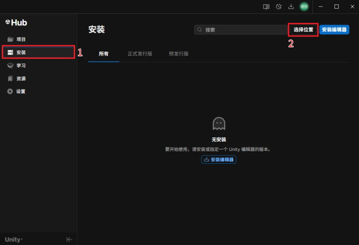Maximize the Unity Hub window
The image size is (359, 245).
coord(337,7)
